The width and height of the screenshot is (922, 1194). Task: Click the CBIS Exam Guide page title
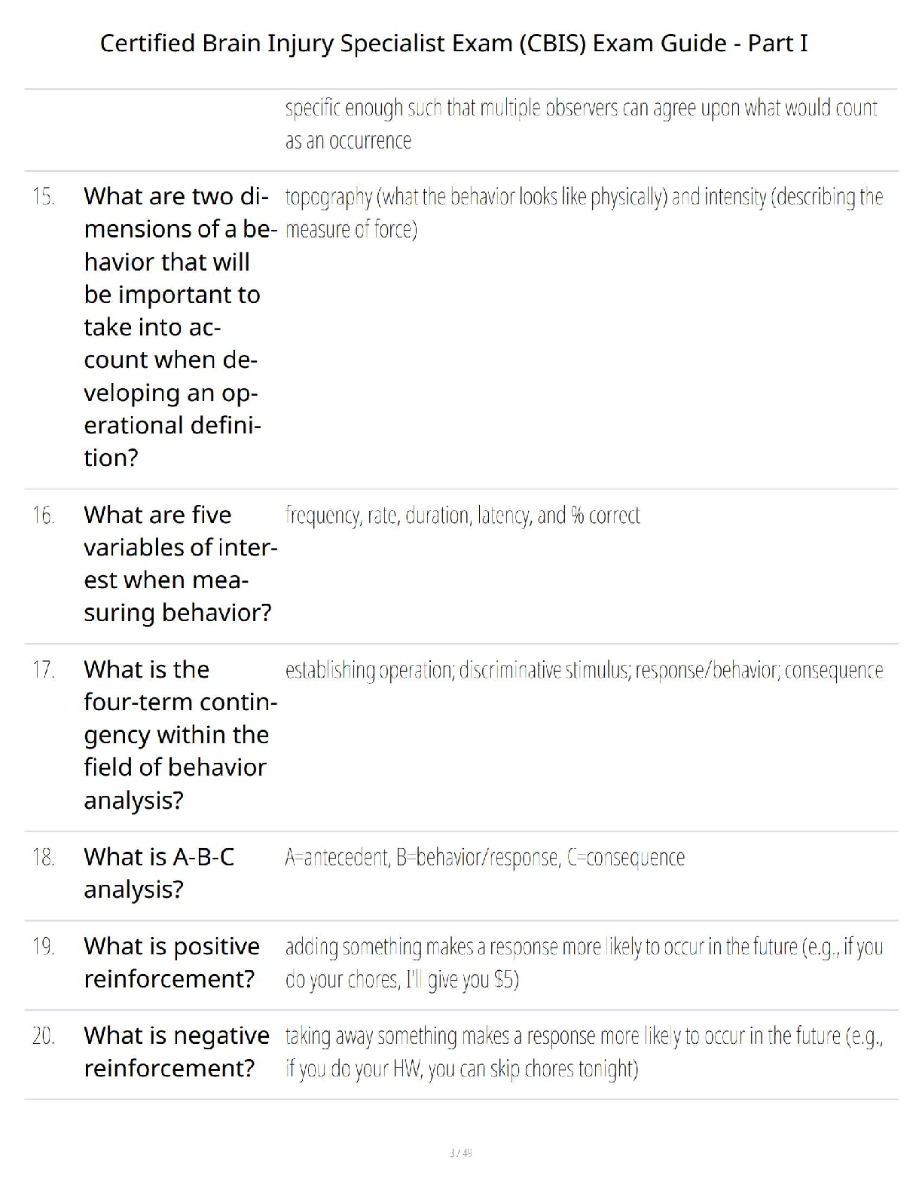453,43
